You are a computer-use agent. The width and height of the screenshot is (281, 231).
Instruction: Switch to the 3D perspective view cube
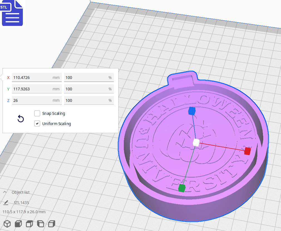[7, 224]
